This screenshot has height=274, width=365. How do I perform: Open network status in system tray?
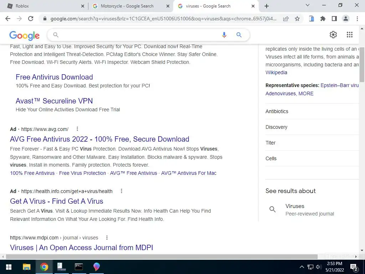point(310,267)
